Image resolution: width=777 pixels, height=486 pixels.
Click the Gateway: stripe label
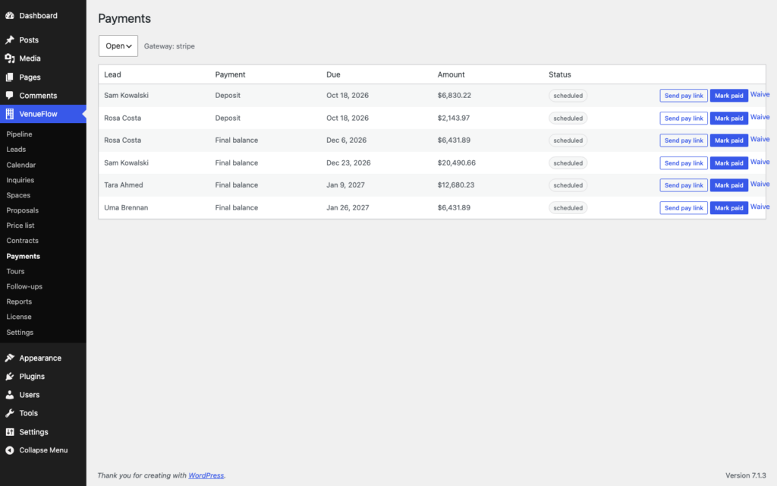[169, 46]
